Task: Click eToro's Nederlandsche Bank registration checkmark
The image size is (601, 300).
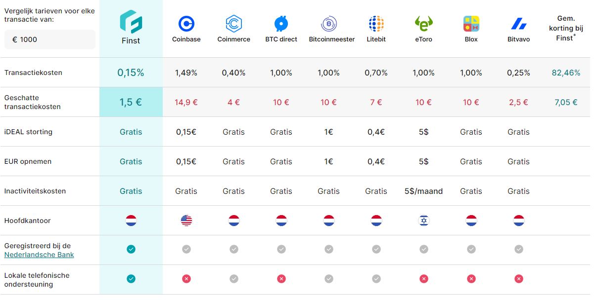Action: [423, 249]
